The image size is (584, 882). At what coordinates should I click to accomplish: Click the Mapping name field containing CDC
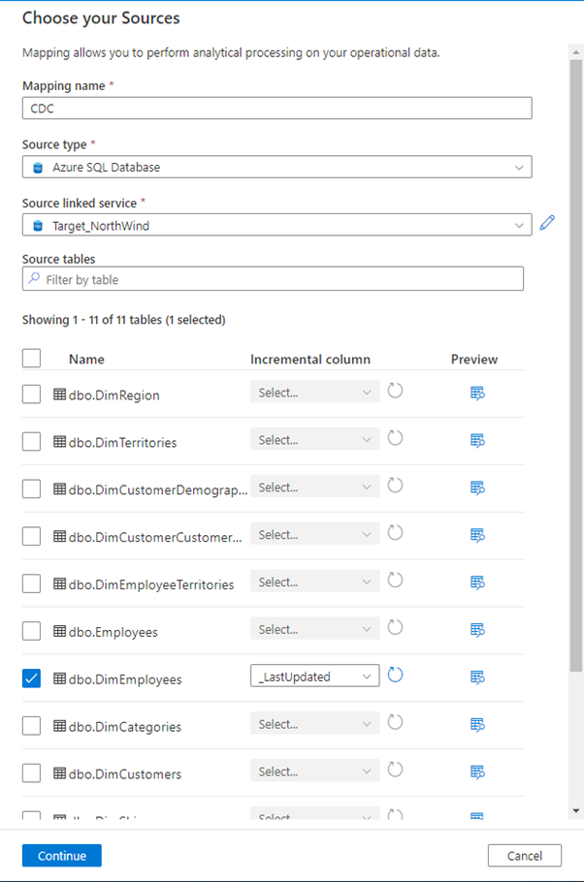click(277, 108)
